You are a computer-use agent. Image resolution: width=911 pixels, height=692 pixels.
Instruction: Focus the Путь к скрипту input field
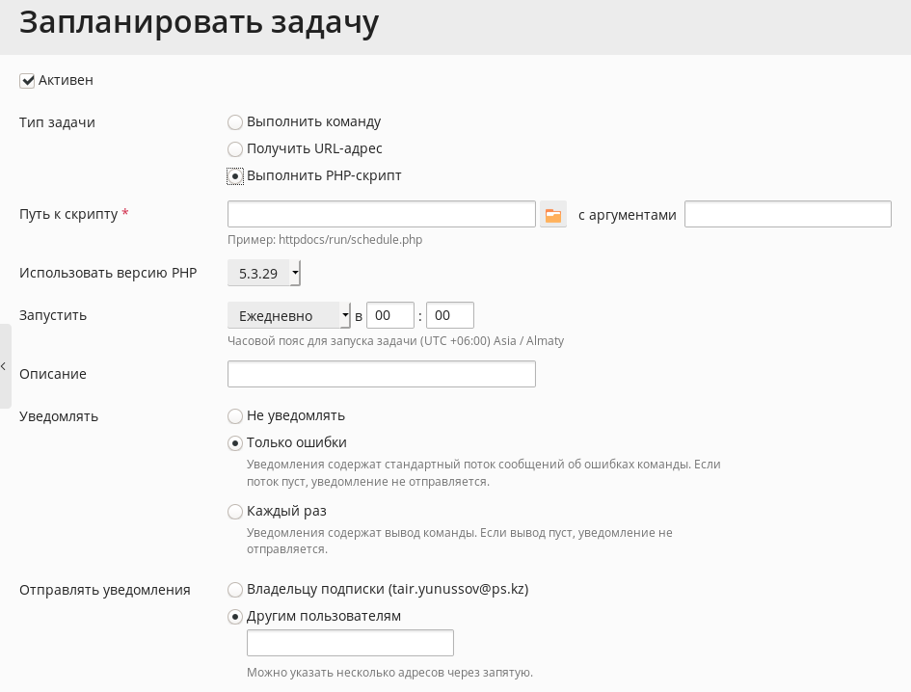click(x=381, y=214)
